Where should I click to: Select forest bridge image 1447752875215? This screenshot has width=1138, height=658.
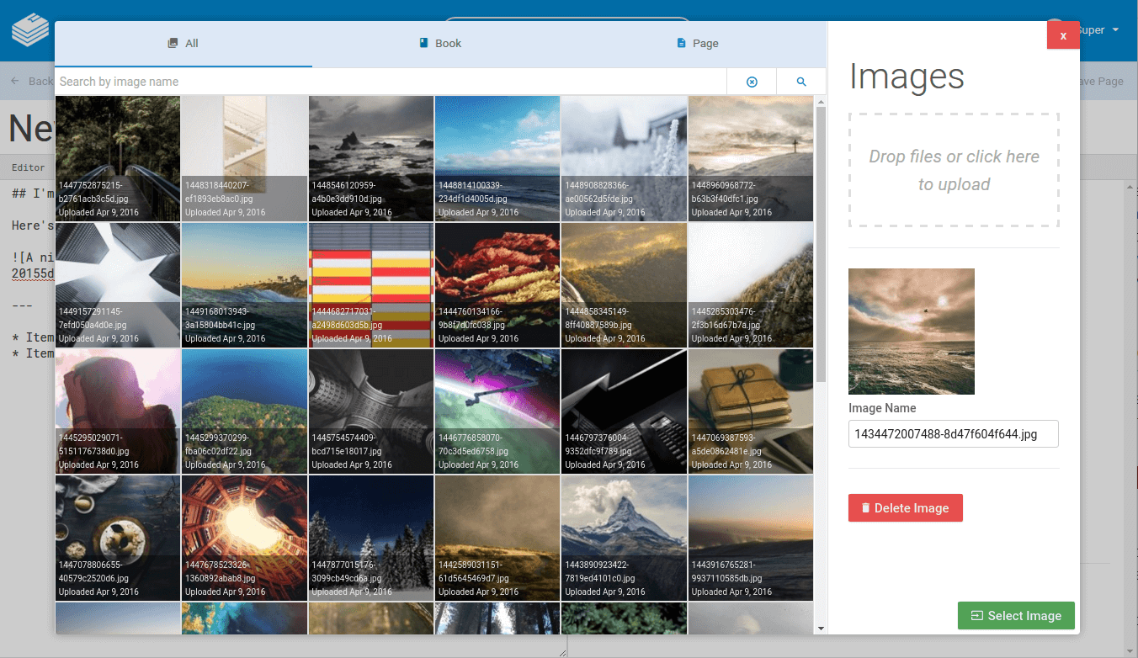118,158
